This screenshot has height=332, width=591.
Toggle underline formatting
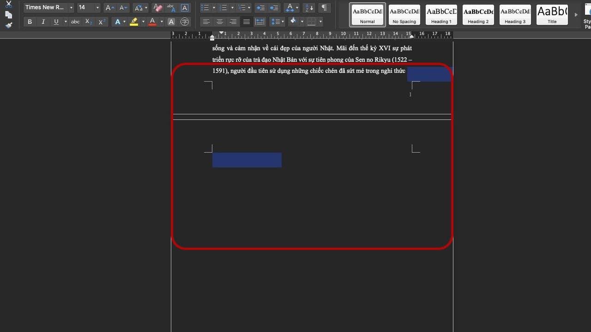[56, 22]
